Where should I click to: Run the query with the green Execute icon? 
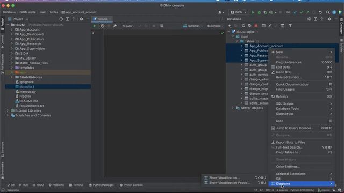(95, 26)
